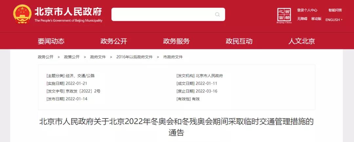Go to 政务公开 breadcrumb link
Screen dimensions: 354x142
[x=46, y=57]
